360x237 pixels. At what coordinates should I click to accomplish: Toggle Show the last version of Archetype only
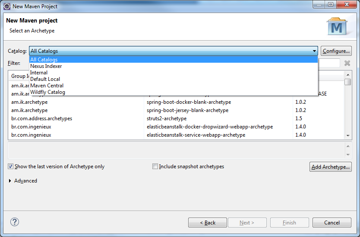pyautogui.click(x=10, y=167)
